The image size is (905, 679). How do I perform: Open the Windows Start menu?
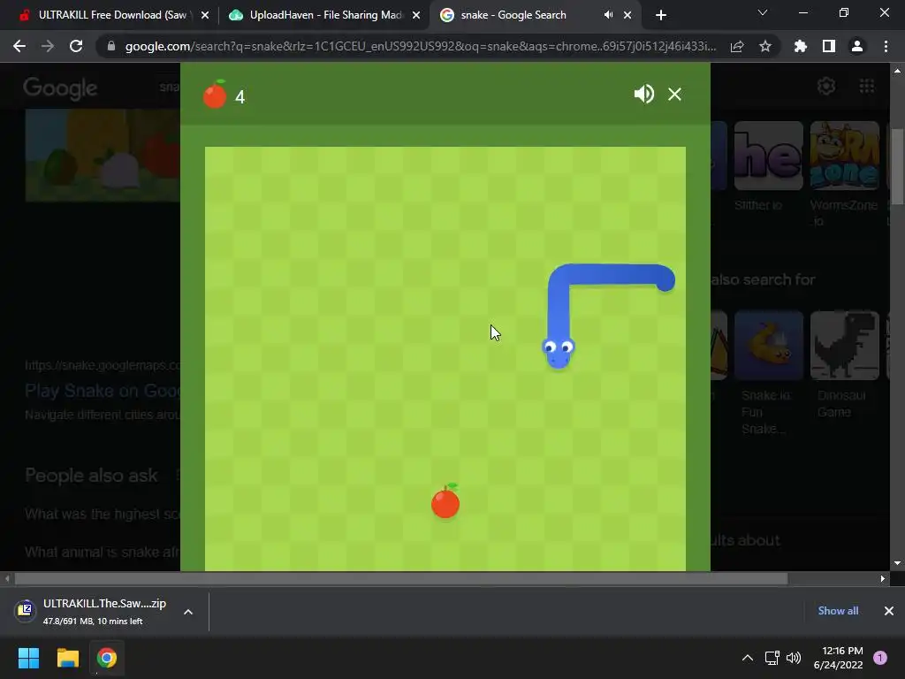(28, 658)
